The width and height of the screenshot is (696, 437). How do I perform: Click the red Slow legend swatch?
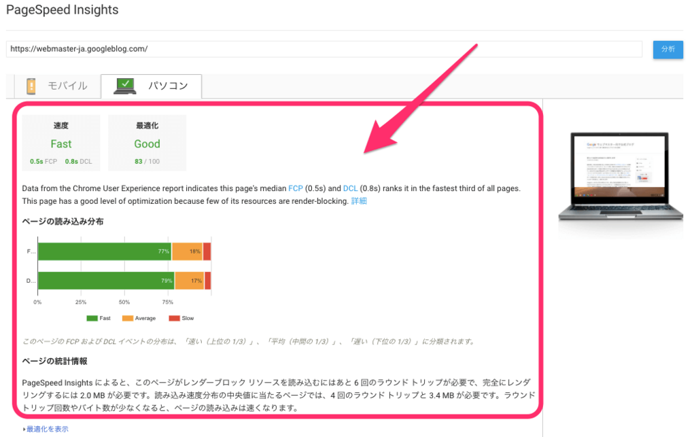(174, 318)
